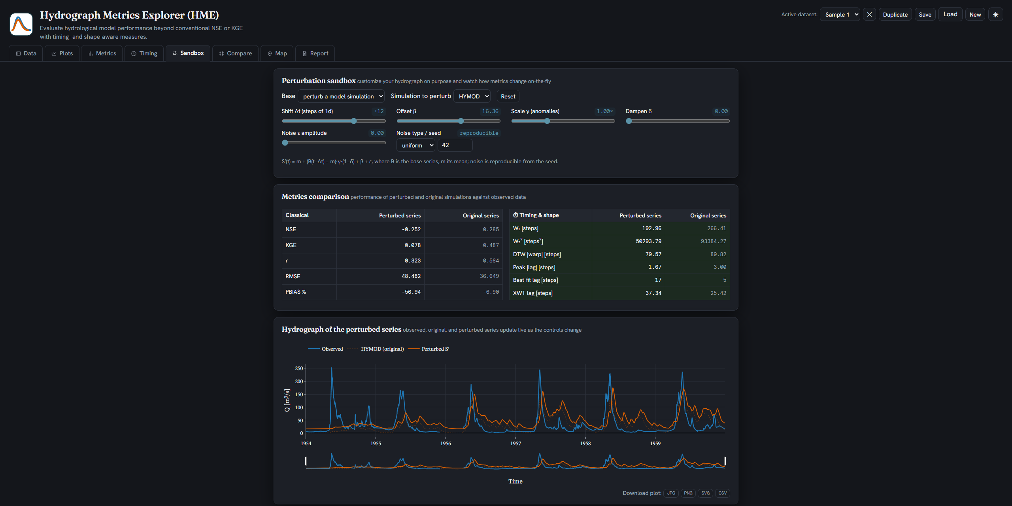The width and height of the screenshot is (1012, 506).
Task: Open the Metrics tab
Action: click(x=102, y=53)
